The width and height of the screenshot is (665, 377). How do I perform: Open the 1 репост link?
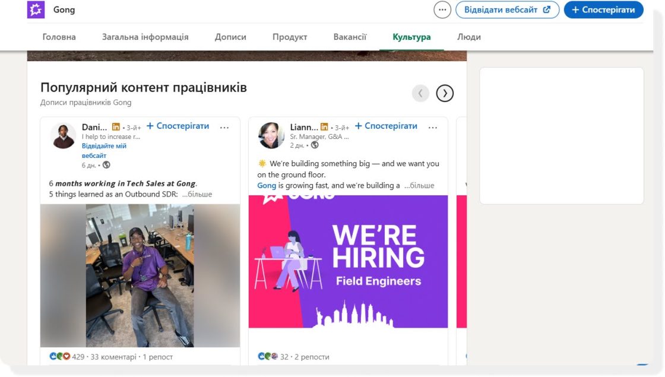pos(158,357)
